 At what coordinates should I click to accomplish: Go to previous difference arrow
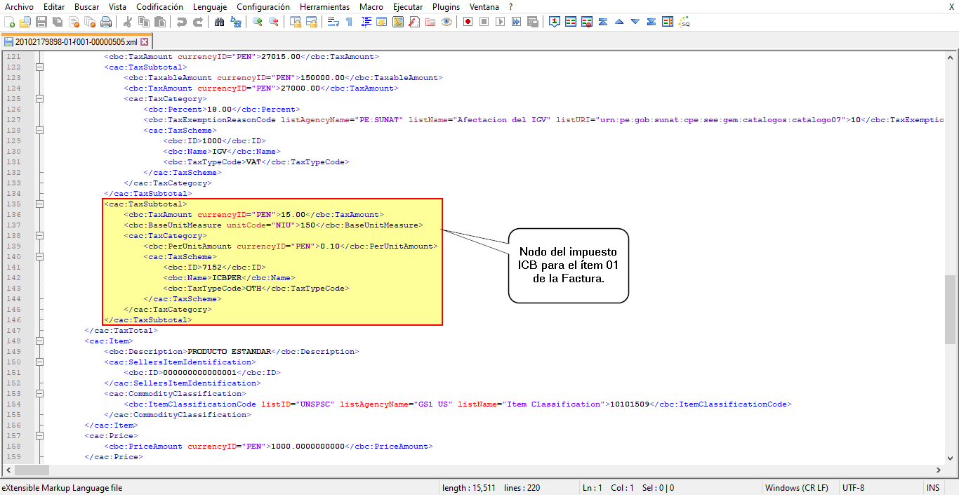click(619, 22)
